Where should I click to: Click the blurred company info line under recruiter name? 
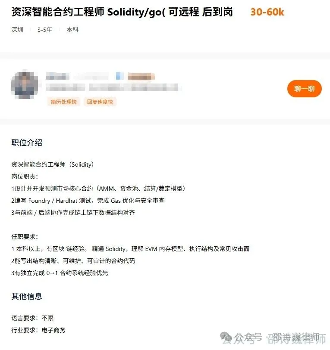click(113, 87)
